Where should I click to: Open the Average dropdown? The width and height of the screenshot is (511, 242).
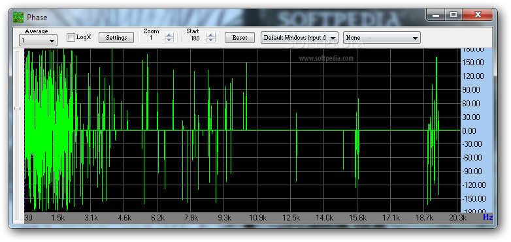point(38,40)
